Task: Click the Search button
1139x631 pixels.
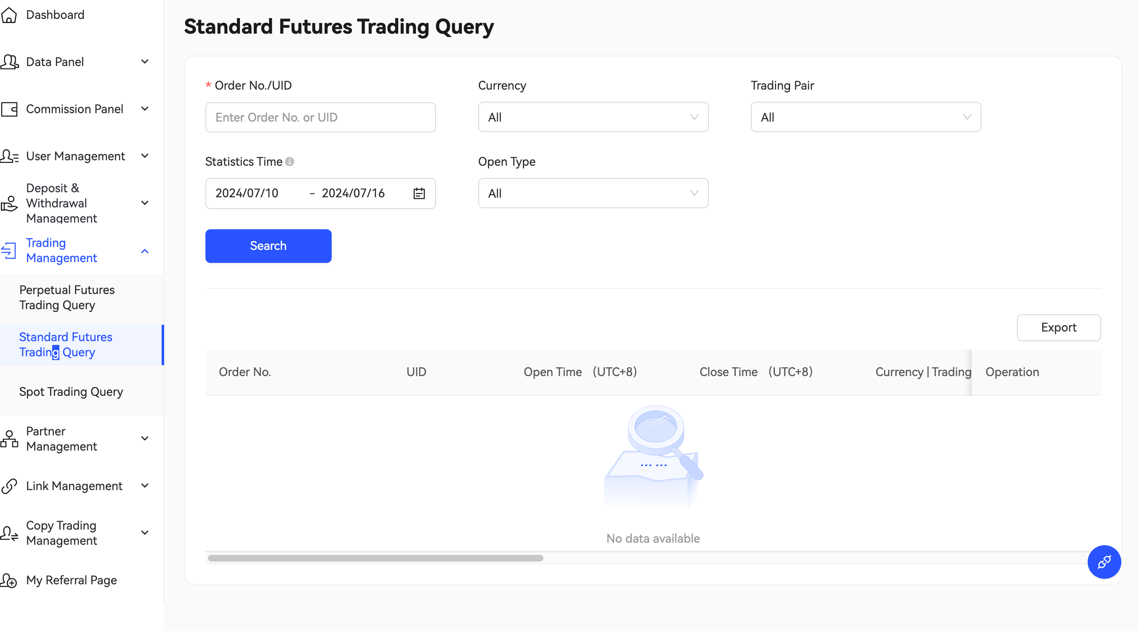Action: point(268,246)
